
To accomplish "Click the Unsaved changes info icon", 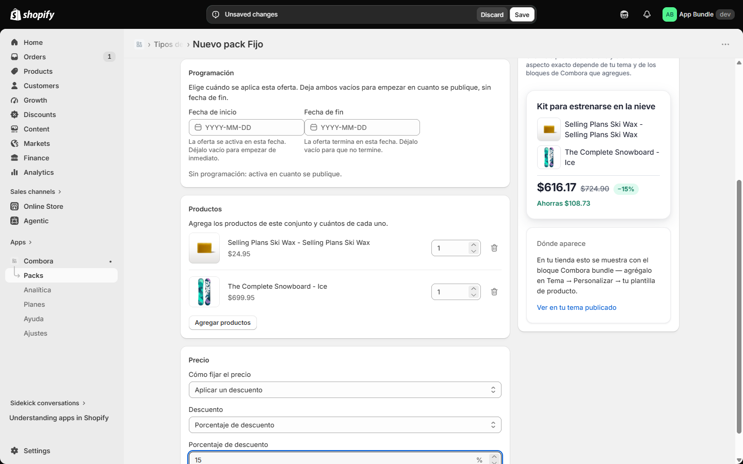I will pos(216,14).
